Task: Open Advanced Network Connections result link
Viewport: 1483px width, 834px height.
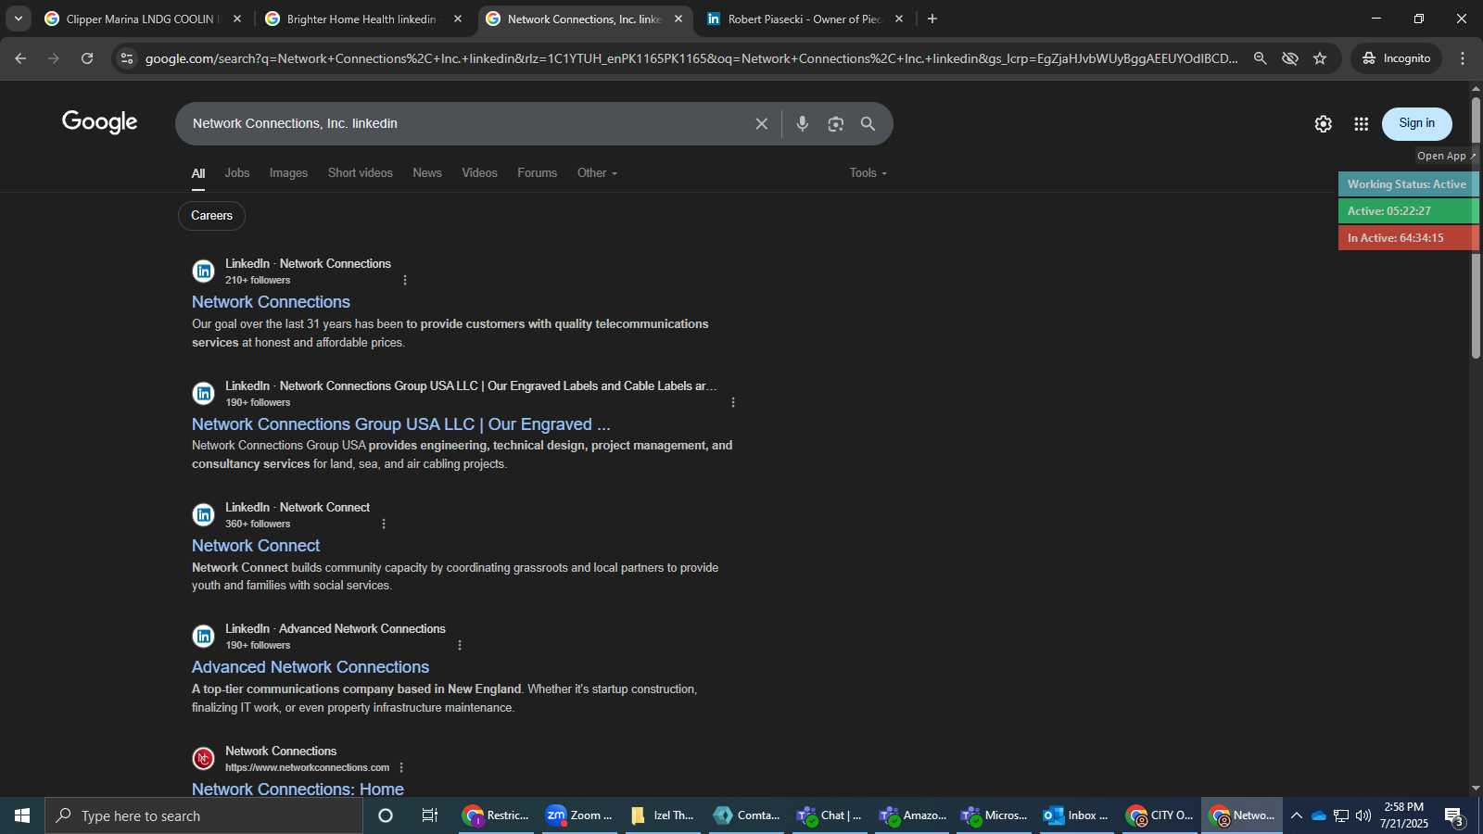Action: tap(311, 667)
